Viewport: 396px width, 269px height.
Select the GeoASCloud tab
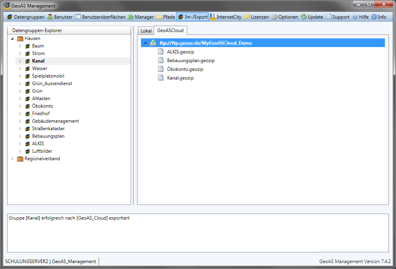pyautogui.click(x=170, y=30)
